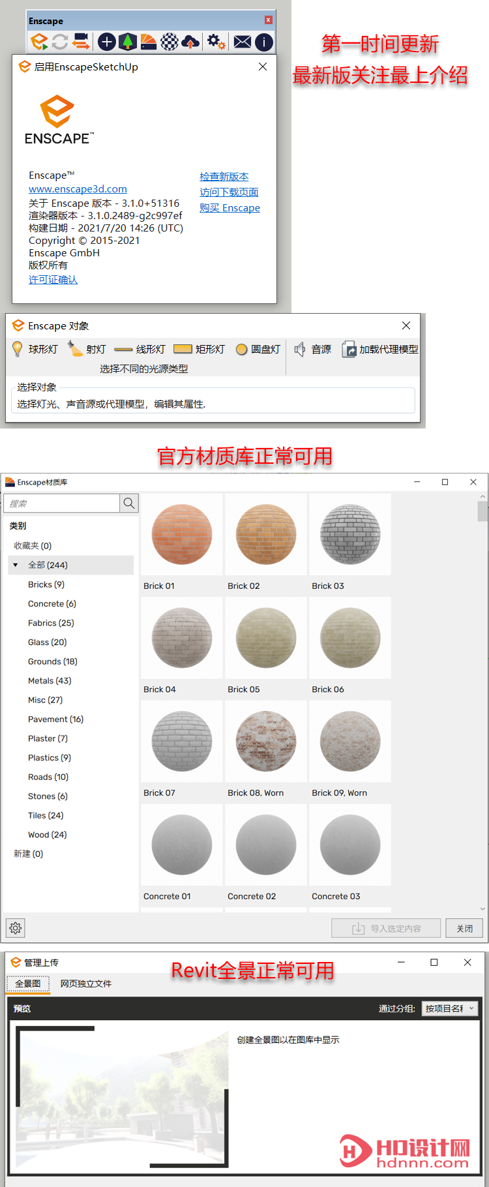Click the 购买 Enscape link
The height and width of the screenshot is (1187, 489).
(230, 208)
